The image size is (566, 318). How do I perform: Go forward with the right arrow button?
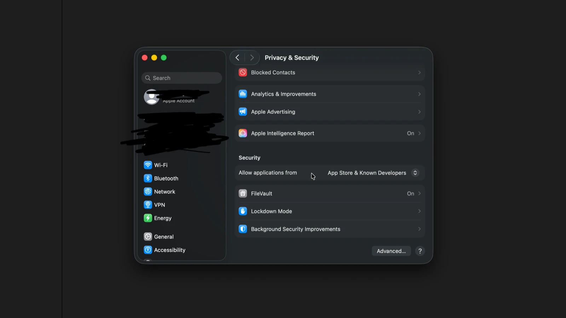click(252, 58)
